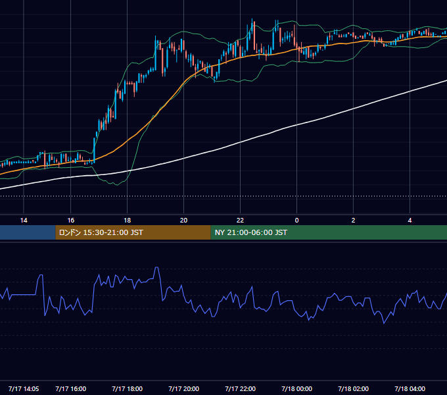Click the 7/18 02:00 date label
This screenshot has width=447, height=395.
(353, 388)
